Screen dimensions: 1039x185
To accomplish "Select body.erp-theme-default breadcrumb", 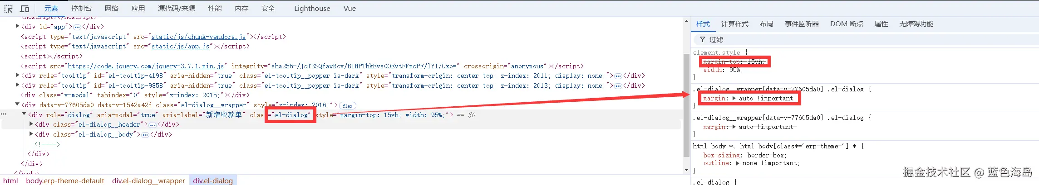I will (x=65, y=180).
